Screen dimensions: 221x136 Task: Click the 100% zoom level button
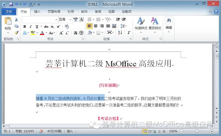(173, 131)
